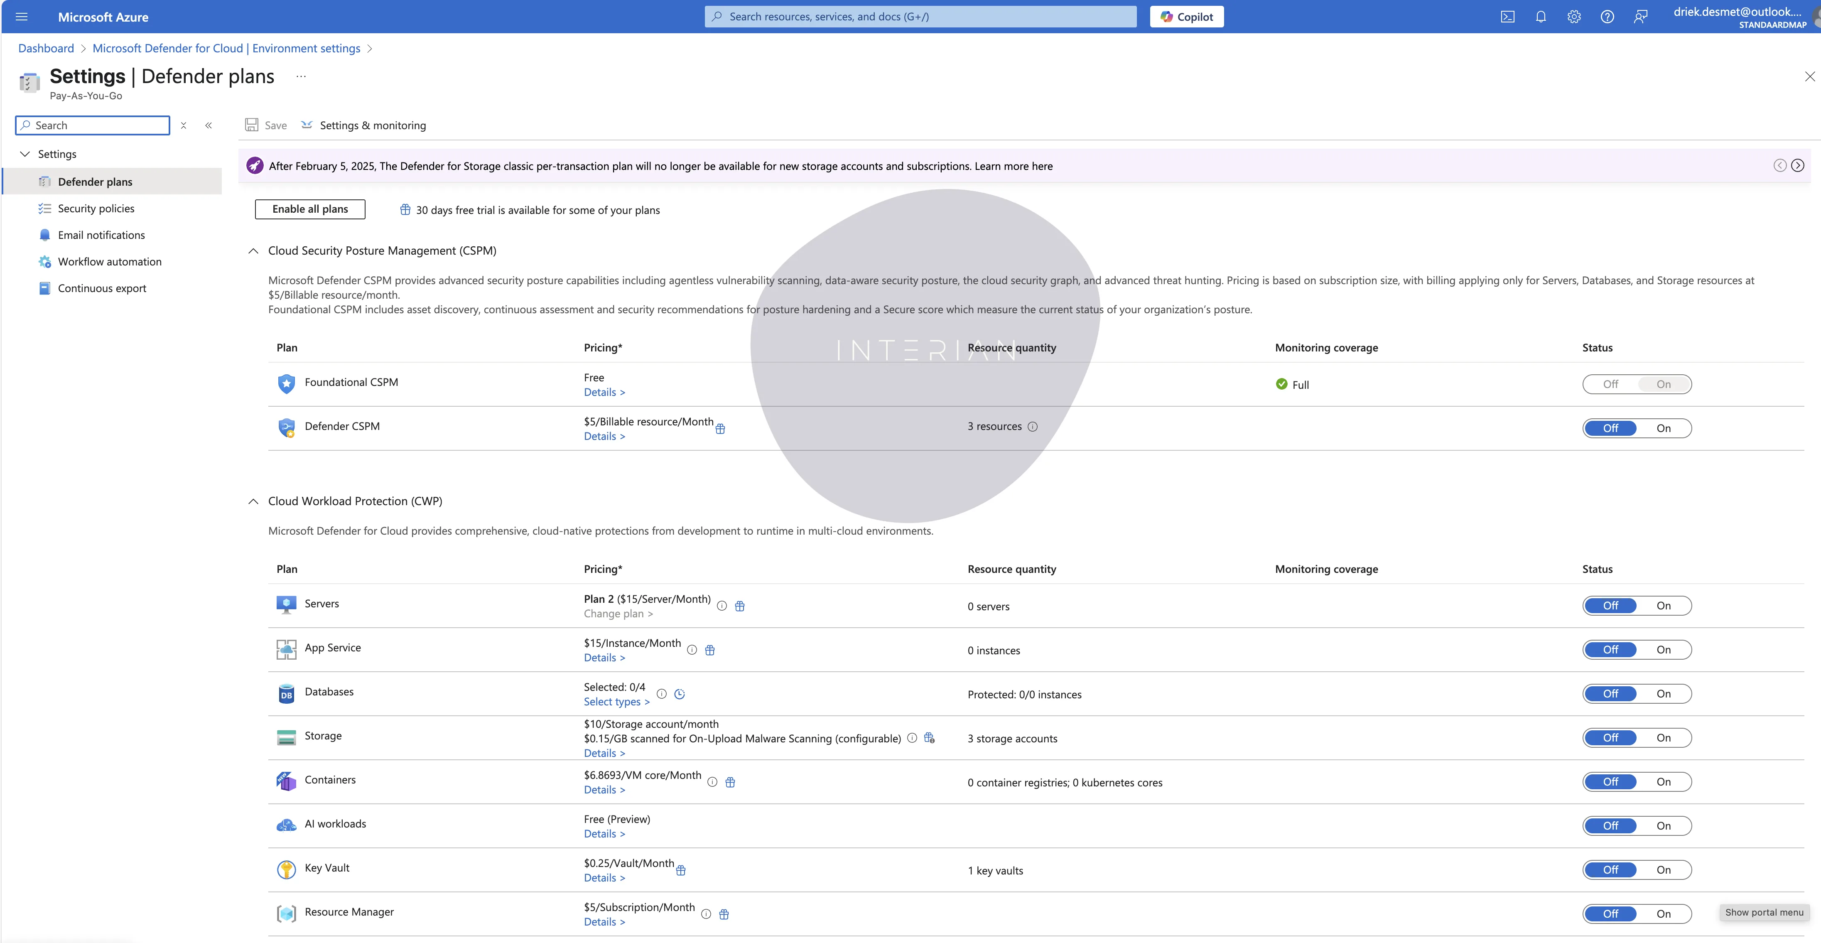This screenshot has height=943, width=1821.
Task: Open portal settings gear icon
Action: pos(1573,17)
